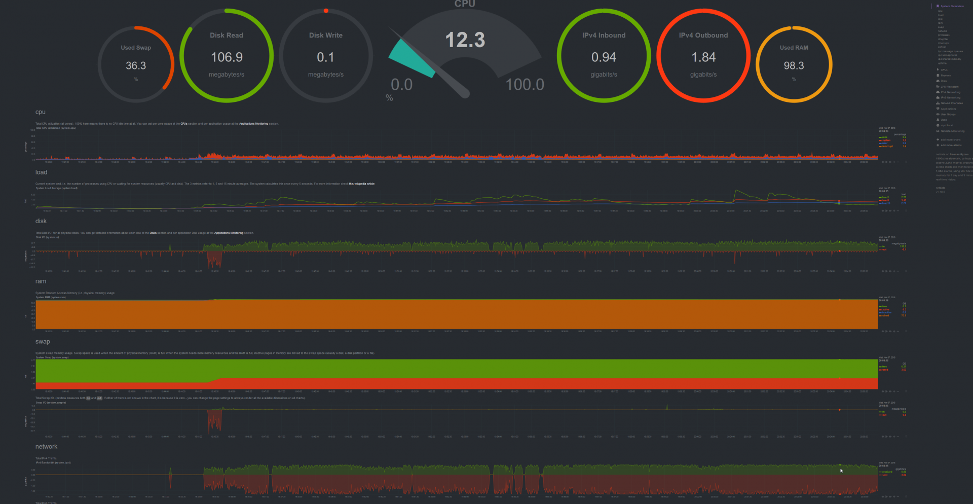The width and height of the screenshot is (973, 504).
Task: Open the wikipedia article link under load
Action: click(361, 184)
